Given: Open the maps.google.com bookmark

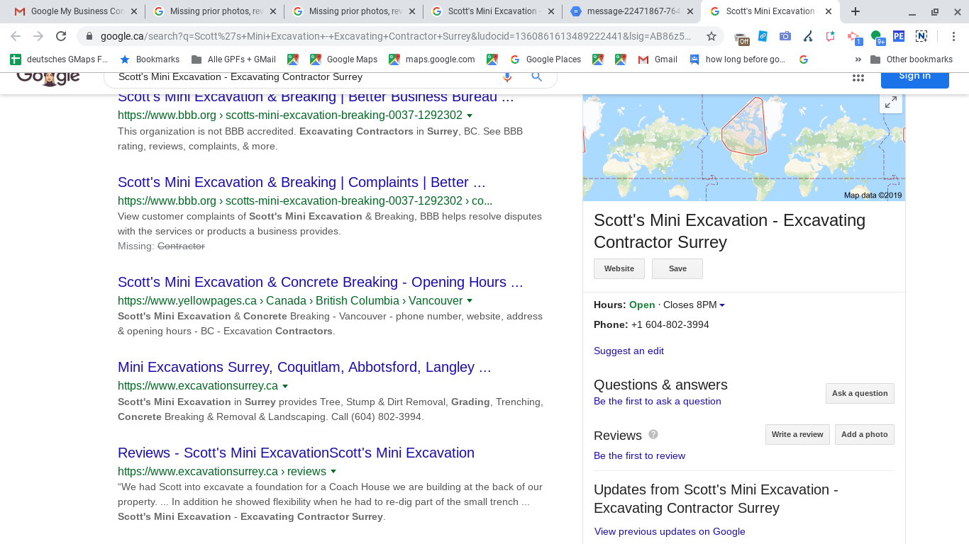Looking at the screenshot, I should (x=432, y=59).
